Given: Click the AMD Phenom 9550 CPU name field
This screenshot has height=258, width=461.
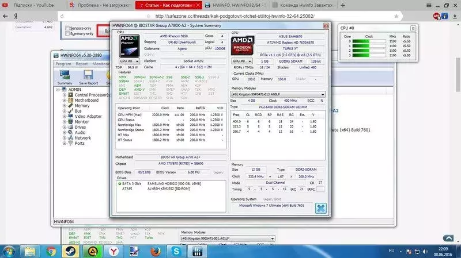Looking at the screenshot, I should [174, 36].
